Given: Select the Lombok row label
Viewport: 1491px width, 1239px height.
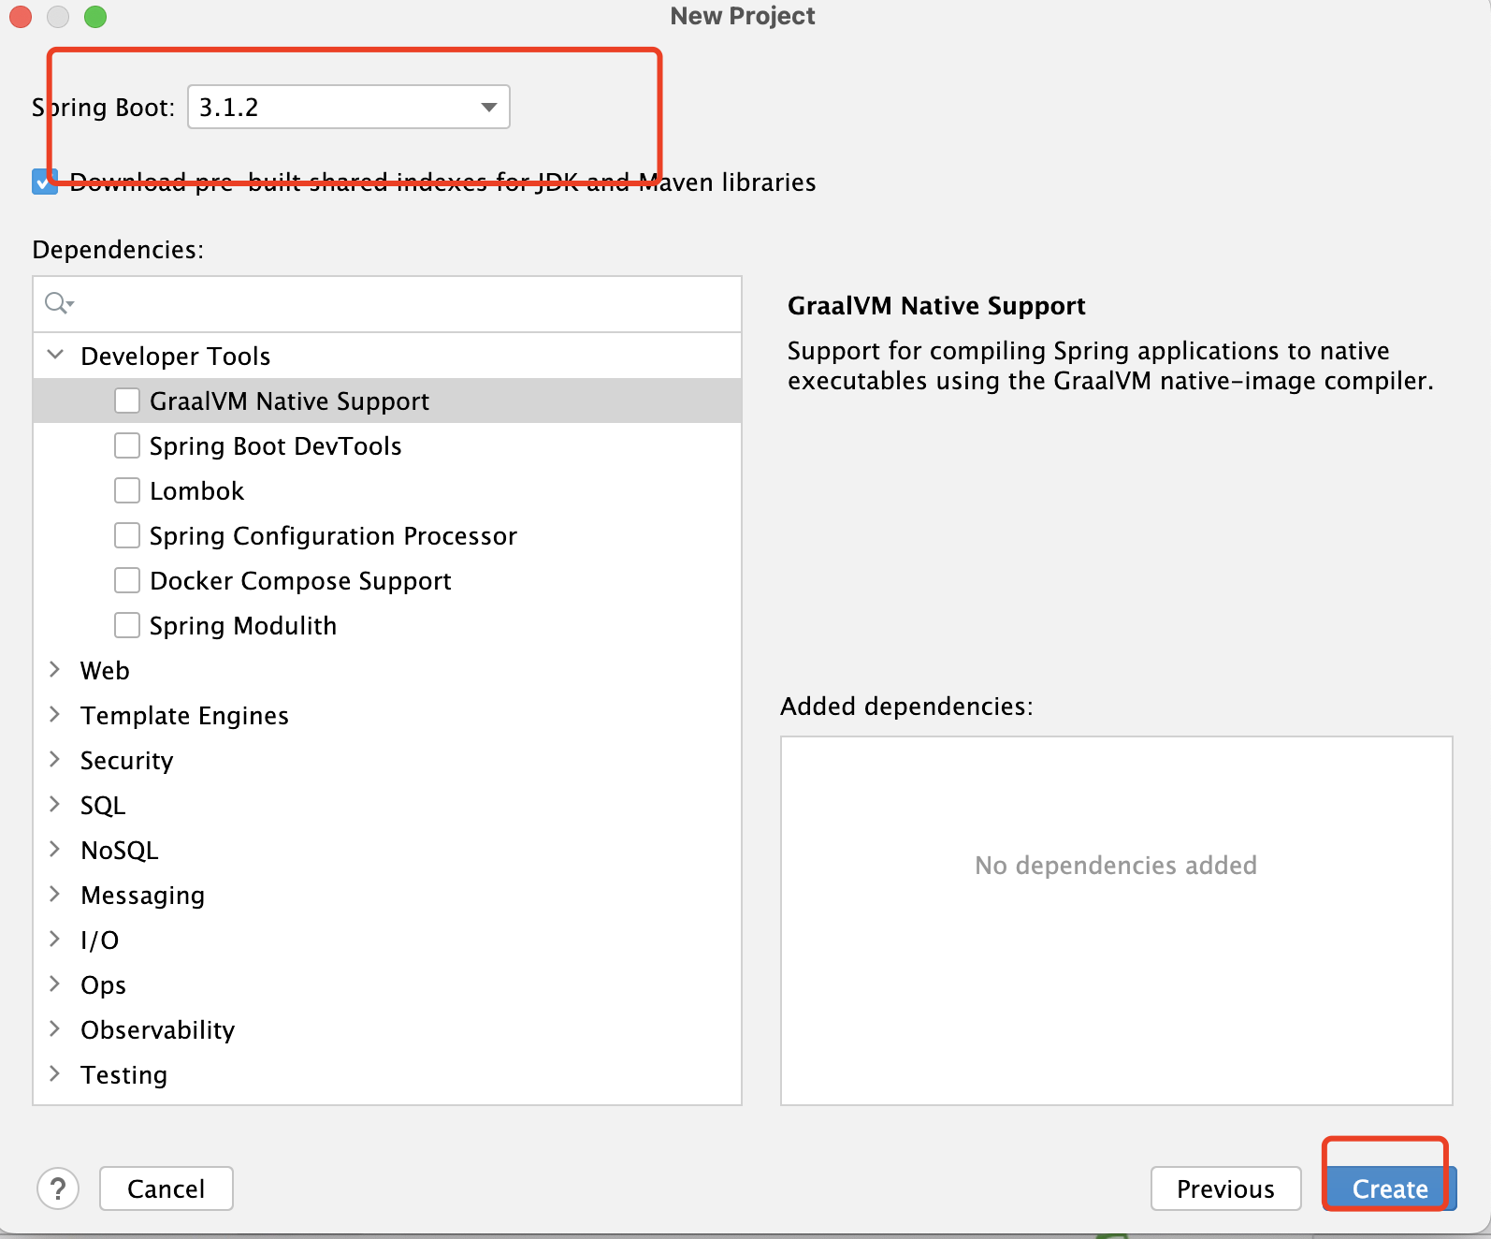Looking at the screenshot, I should 196,490.
